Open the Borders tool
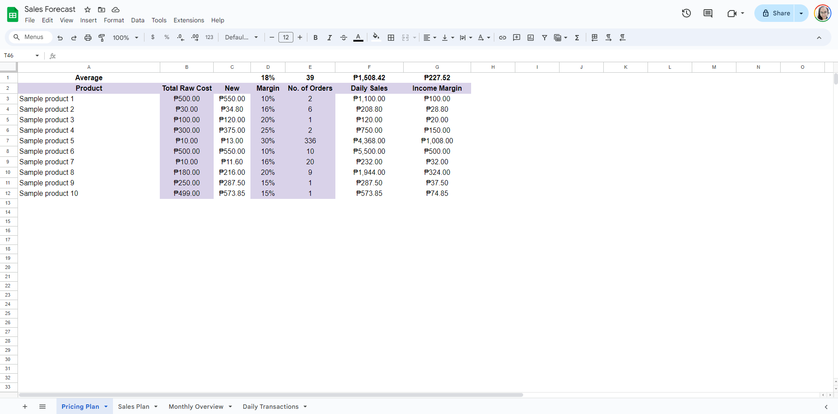Viewport: 838px width, 414px height. click(x=391, y=38)
